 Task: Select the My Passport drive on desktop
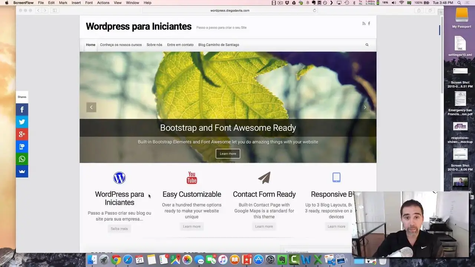point(462,18)
